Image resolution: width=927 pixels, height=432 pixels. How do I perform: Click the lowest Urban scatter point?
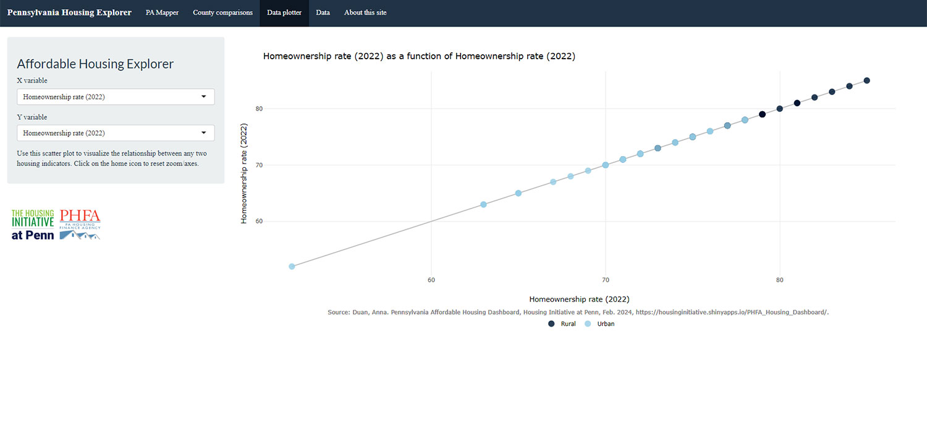(291, 266)
